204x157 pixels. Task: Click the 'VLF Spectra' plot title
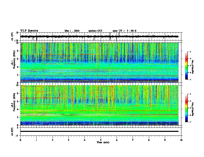pos(29,31)
